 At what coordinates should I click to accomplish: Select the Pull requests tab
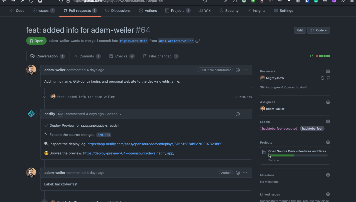point(80,10)
